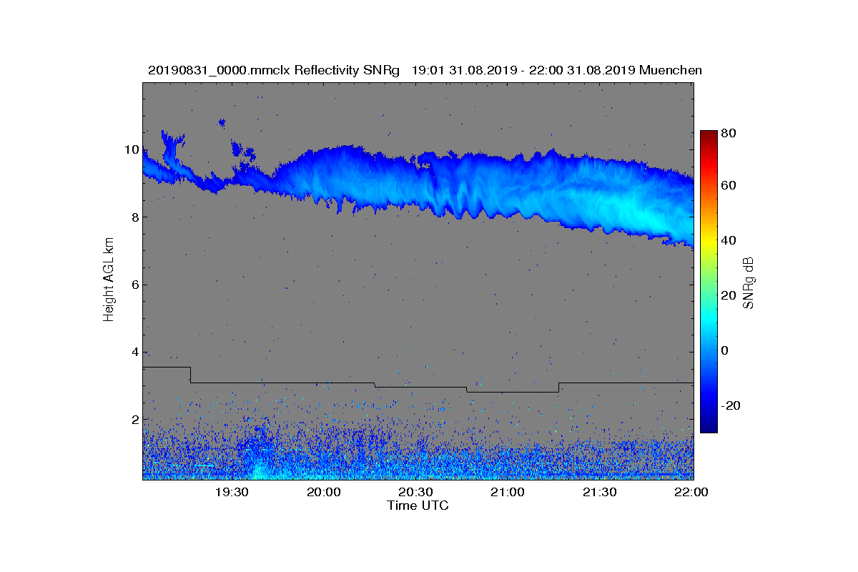Click the 22:00 time tick label
858x572 pixels.
(x=691, y=492)
